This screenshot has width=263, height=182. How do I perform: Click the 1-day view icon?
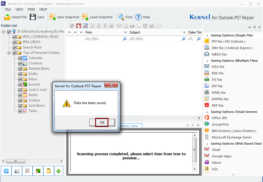[92, 26]
